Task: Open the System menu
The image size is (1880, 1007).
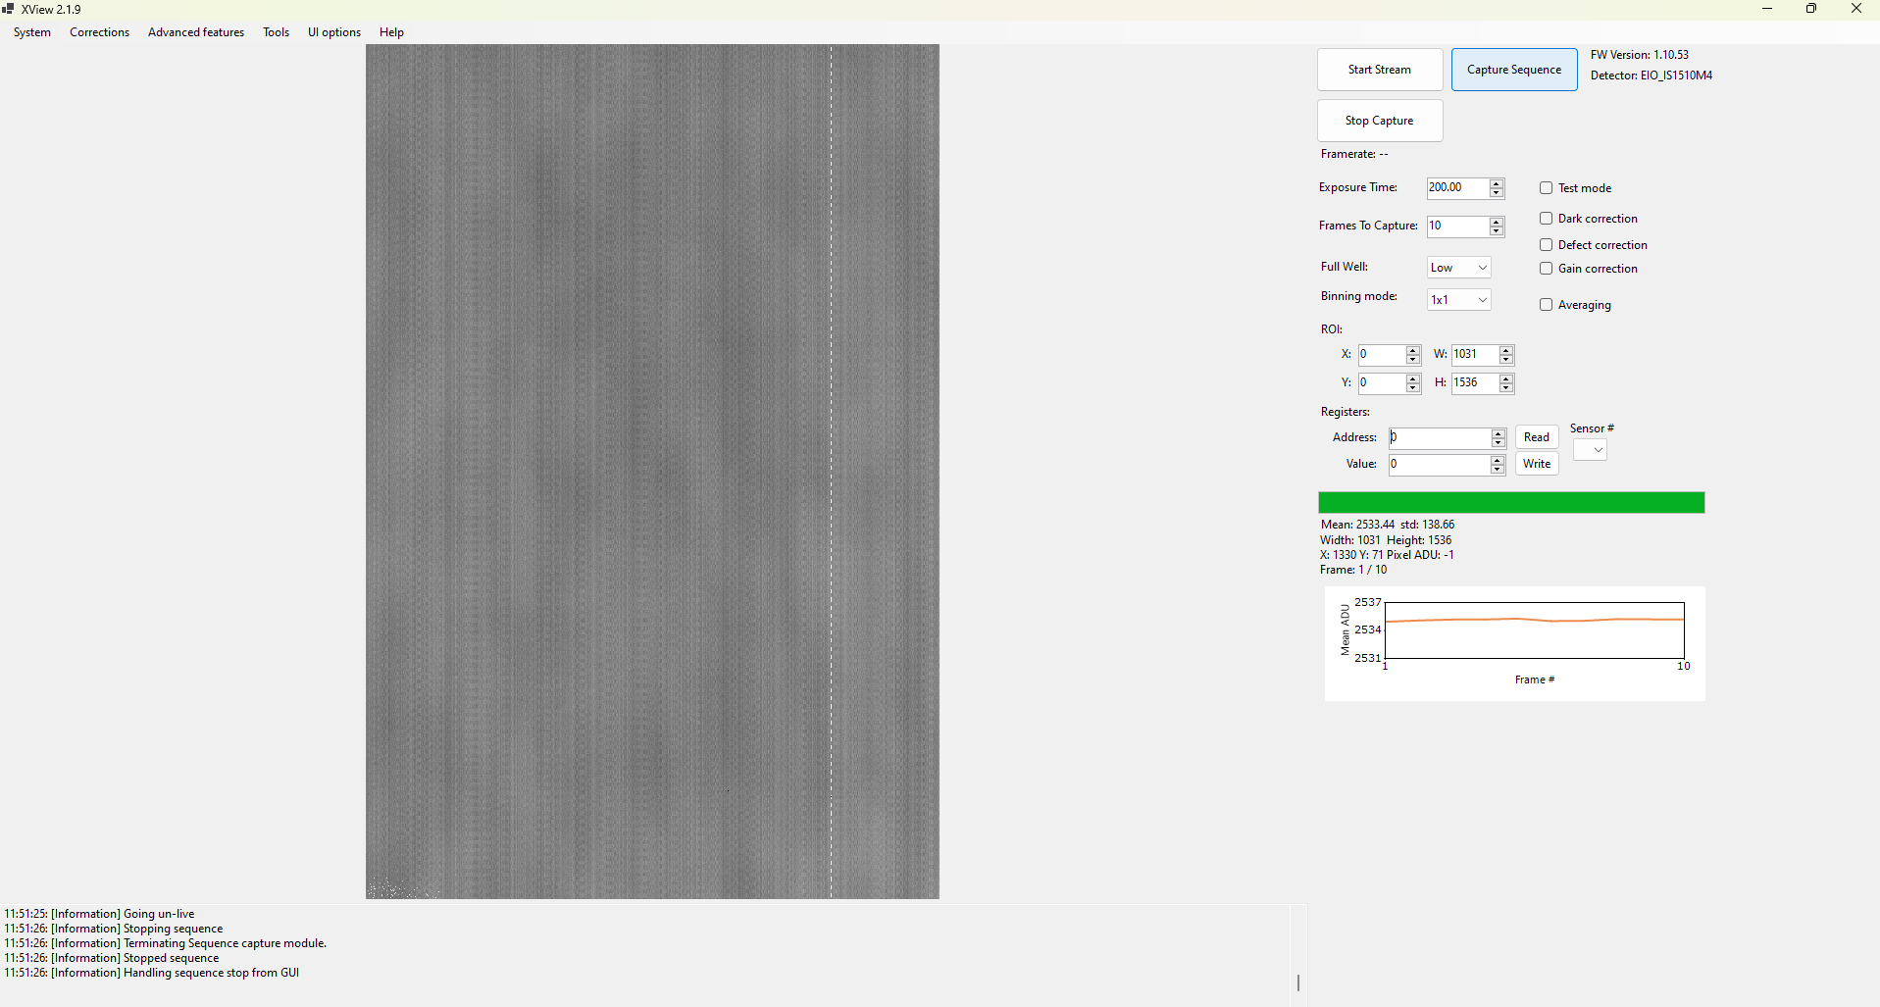Action: [x=32, y=32]
